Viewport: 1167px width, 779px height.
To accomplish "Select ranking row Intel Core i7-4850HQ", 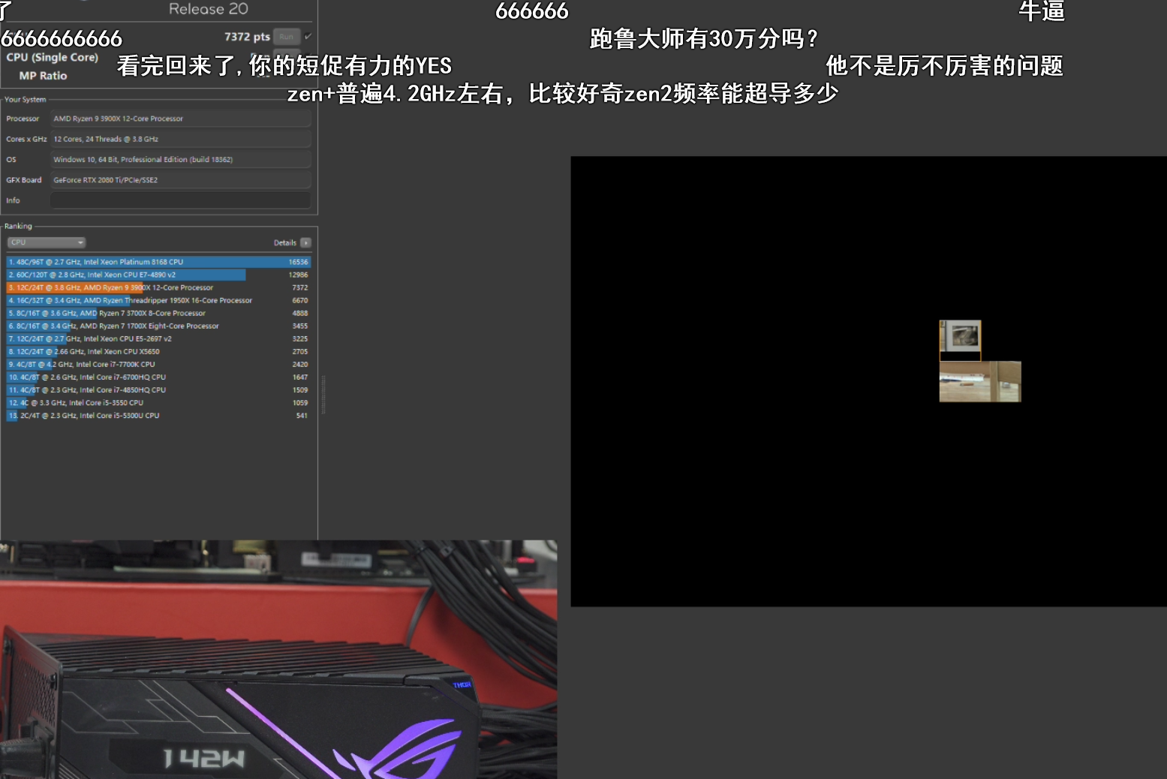I will [158, 389].
